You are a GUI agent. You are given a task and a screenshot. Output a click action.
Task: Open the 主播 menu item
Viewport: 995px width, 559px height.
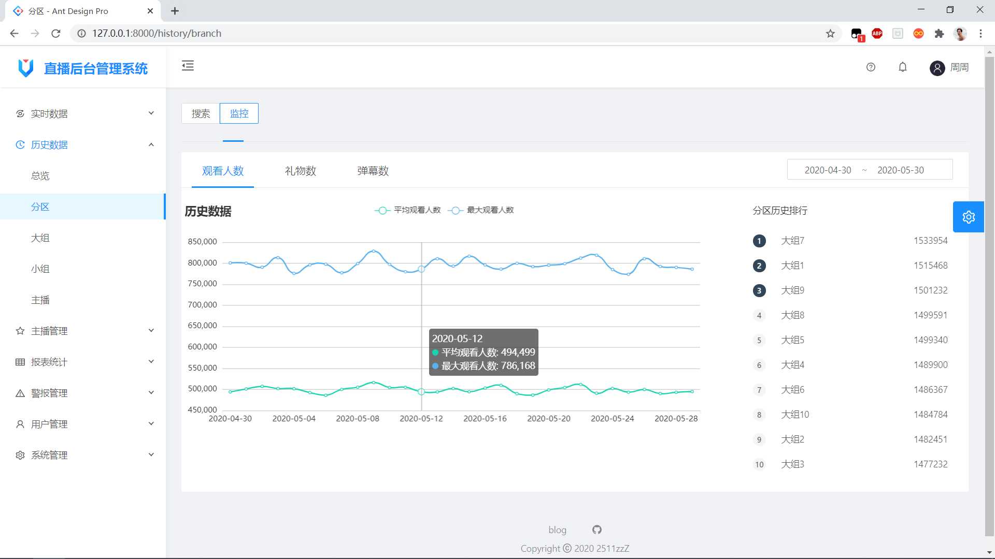pyautogui.click(x=83, y=300)
